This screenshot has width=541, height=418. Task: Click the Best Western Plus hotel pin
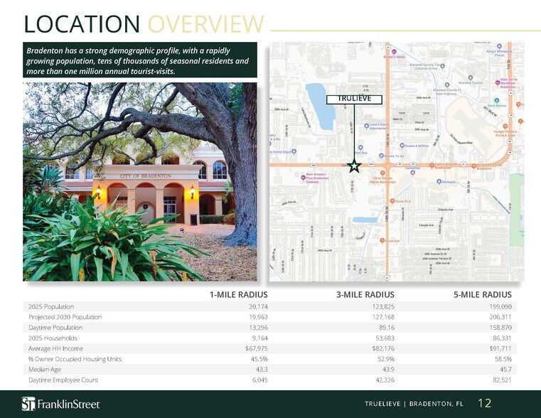tap(303, 178)
